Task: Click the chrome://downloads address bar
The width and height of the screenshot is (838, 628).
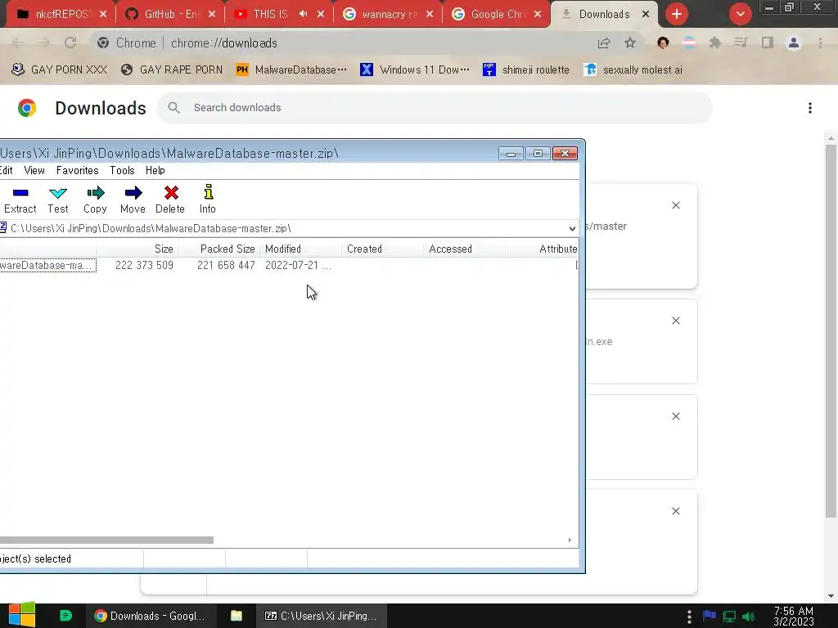Action: click(342, 43)
